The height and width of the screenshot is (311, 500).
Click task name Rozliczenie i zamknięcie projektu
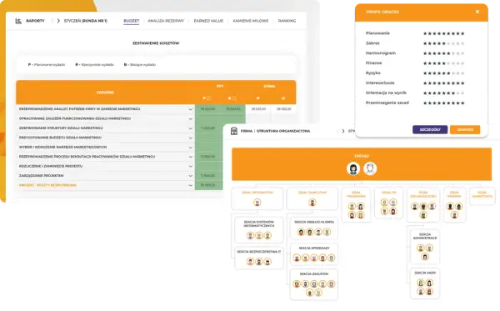[x=51, y=166]
